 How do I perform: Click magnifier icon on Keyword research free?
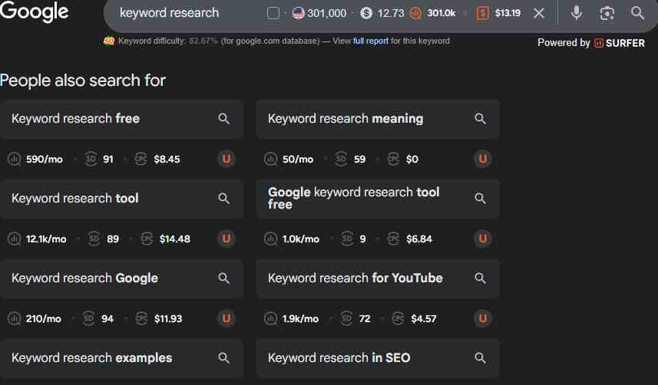tap(224, 119)
